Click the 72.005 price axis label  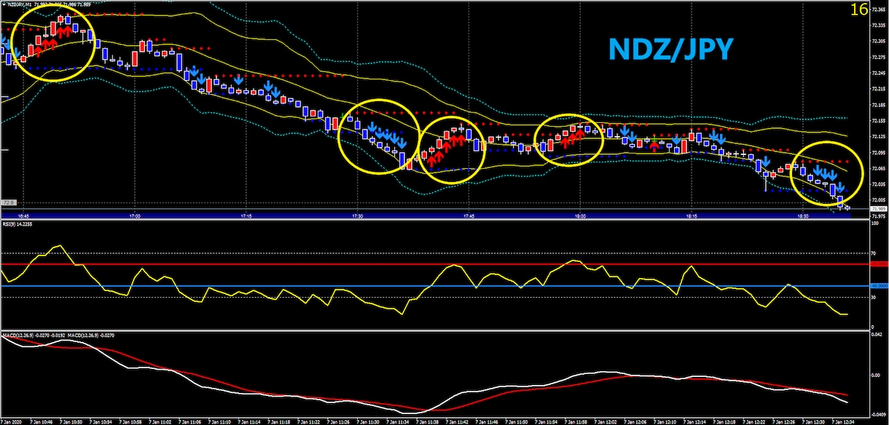click(x=880, y=200)
